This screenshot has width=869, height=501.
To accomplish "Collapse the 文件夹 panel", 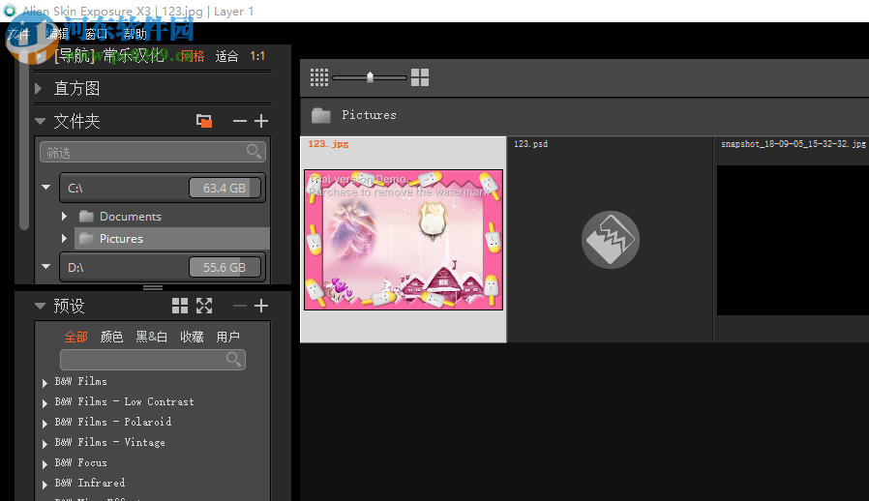I will (x=40, y=121).
